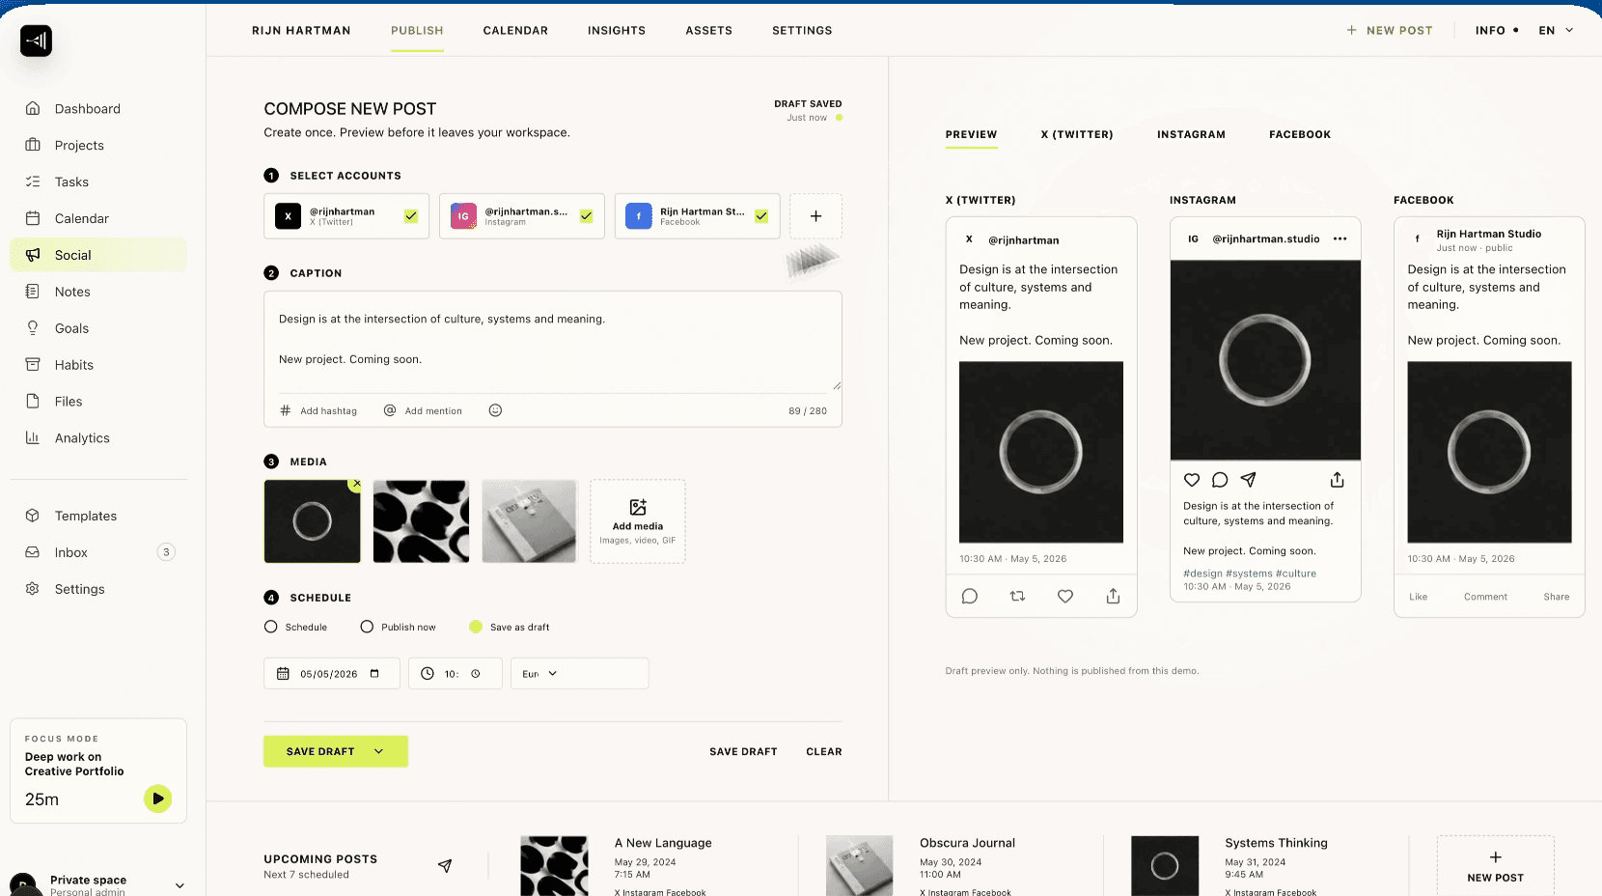This screenshot has width=1602, height=896.
Task: Toggle the @rijnhartman X account checkbox
Action: pos(411,216)
